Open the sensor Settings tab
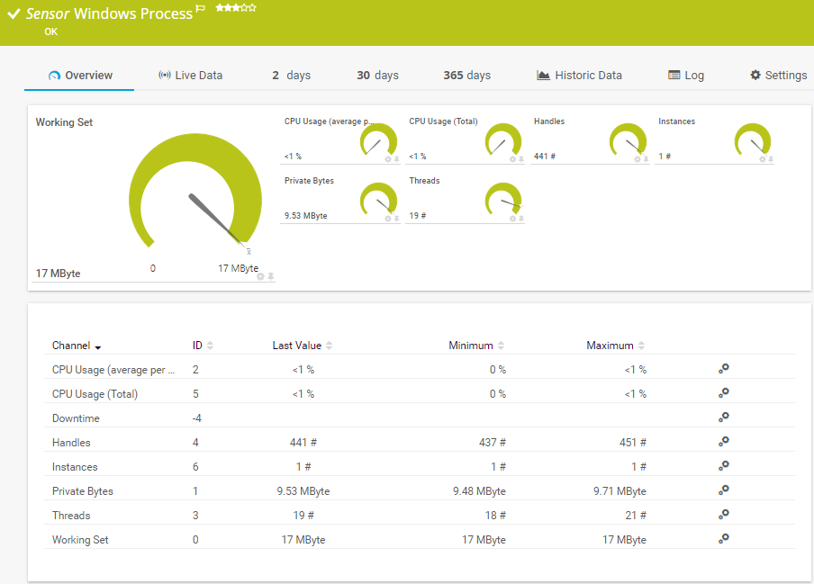Viewport: 814px width, 584px height. [x=778, y=76]
